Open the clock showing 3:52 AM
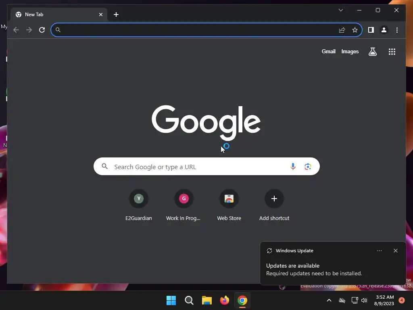413x310 pixels. click(384, 300)
